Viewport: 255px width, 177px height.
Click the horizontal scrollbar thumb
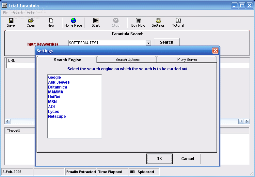tap(241, 121)
